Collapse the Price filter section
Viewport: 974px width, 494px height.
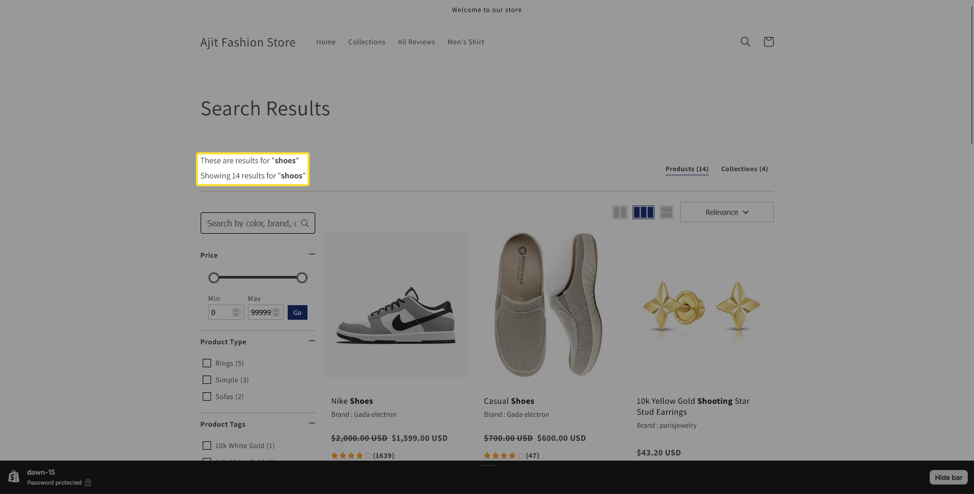[312, 254]
